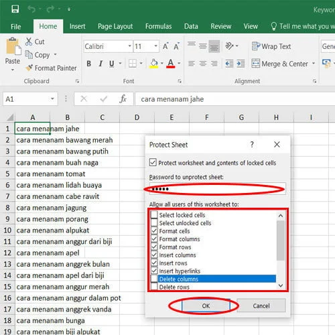The image size is (335, 335).
Task: Toggle Bold formatting
Action: pos(88,64)
